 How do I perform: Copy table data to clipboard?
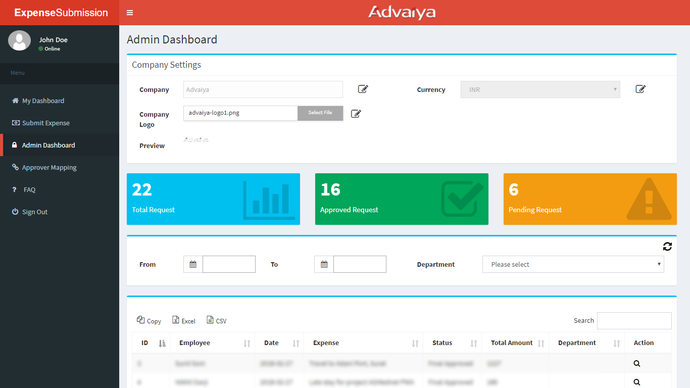[149, 320]
